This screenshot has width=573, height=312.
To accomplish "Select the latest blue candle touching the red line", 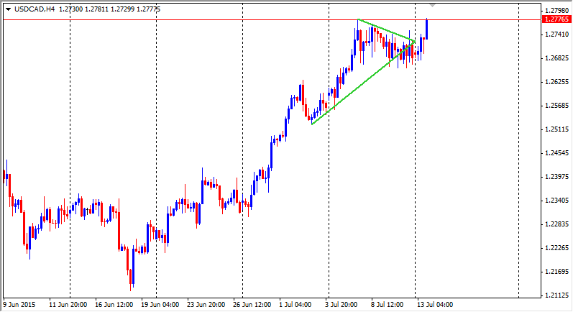I will tap(426, 29).
